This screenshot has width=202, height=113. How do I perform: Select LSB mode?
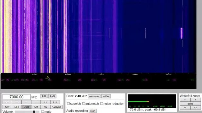(x=17, y=107)
